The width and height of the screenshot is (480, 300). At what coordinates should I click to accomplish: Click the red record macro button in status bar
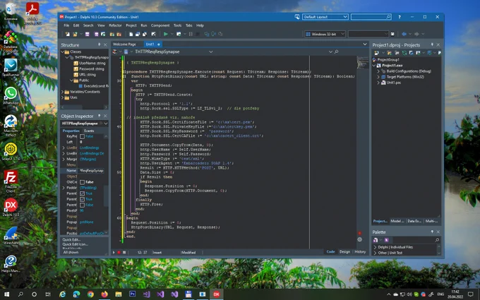coord(119,252)
